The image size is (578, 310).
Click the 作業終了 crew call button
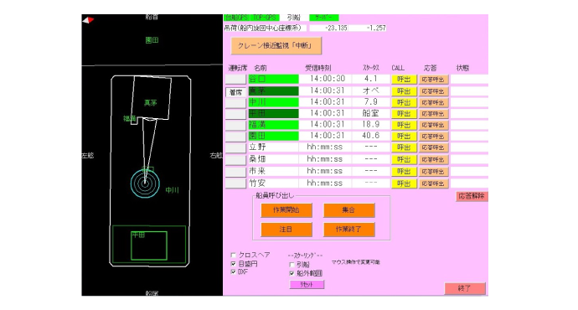pos(348,230)
